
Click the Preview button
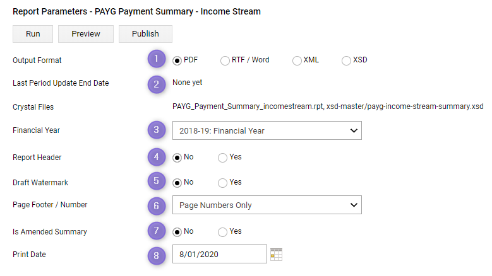pyautogui.click(x=86, y=34)
